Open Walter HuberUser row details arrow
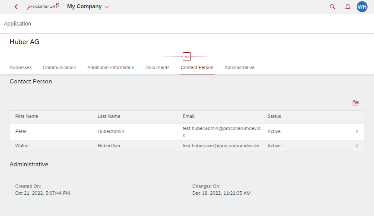The width and height of the screenshot is (374, 216). (x=357, y=146)
